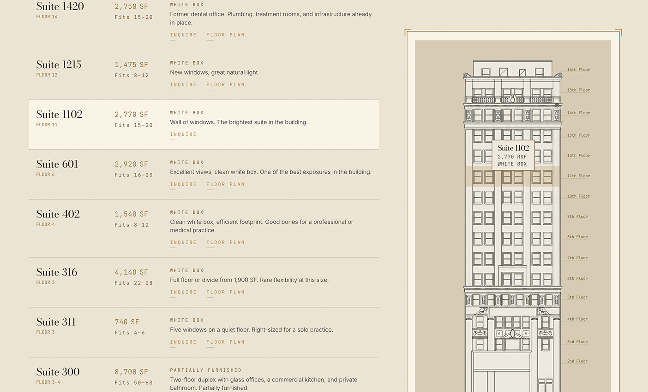Select the Suite 402 heading
The width and height of the screenshot is (648, 392).
58,214
